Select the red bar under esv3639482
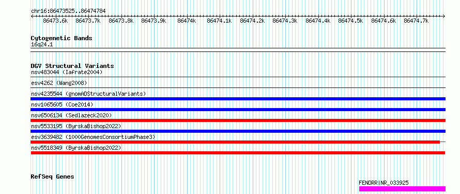This screenshot has height=194, width=460. click(x=235, y=142)
